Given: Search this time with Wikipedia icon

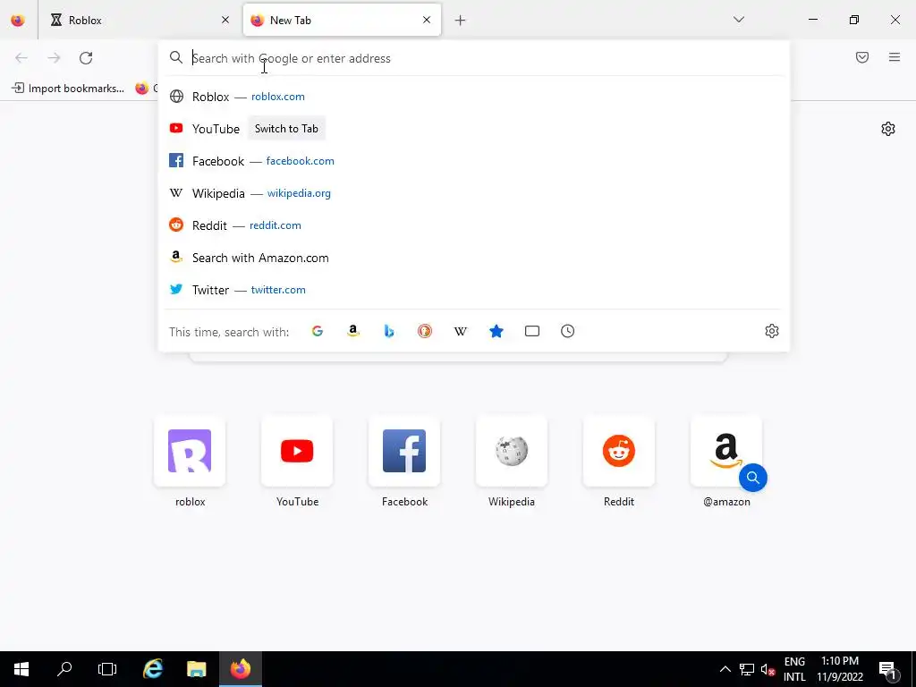Looking at the screenshot, I should (461, 331).
